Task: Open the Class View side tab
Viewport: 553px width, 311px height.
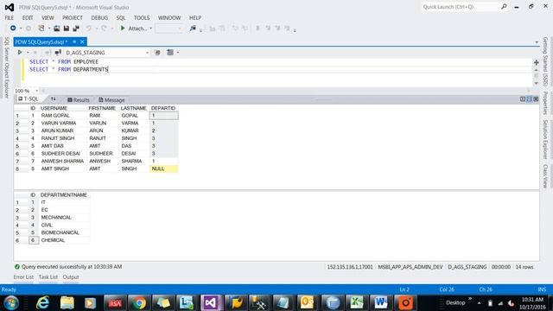Action: (545, 176)
